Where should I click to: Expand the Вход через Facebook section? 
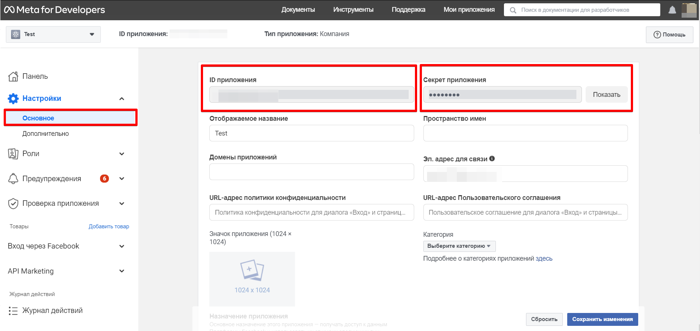(x=122, y=246)
